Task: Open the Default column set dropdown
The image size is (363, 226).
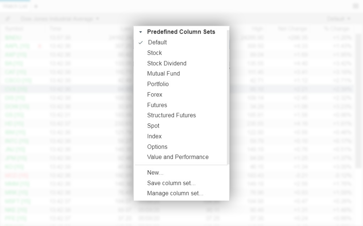Action: pyautogui.click(x=338, y=19)
